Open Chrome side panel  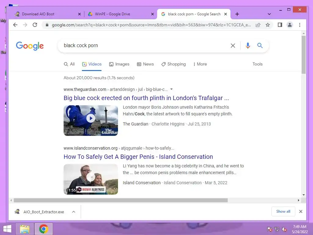coord(280,25)
